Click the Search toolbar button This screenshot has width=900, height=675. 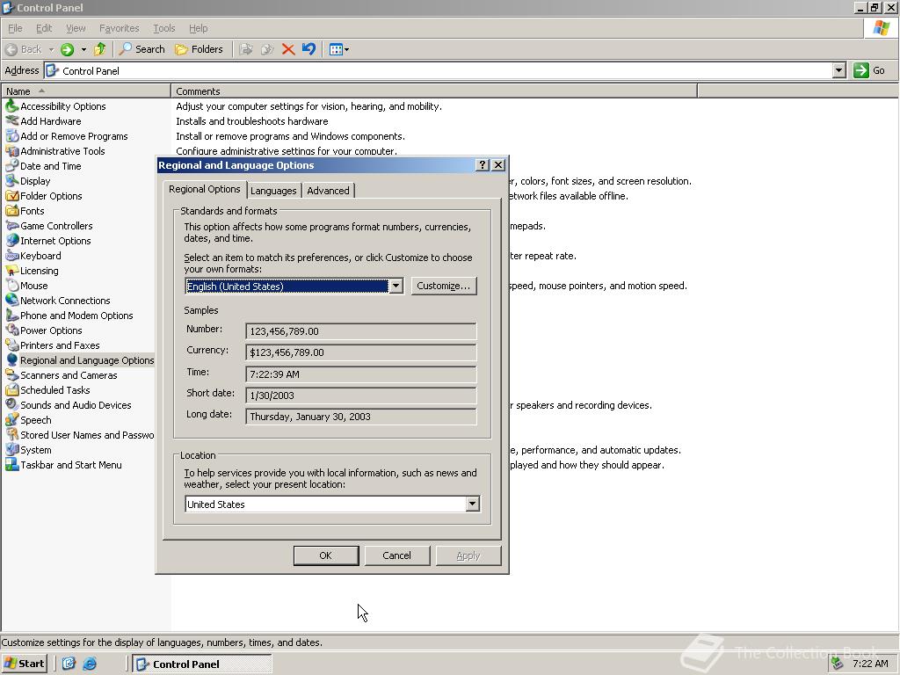pyautogui.click(x=142, y=49)
